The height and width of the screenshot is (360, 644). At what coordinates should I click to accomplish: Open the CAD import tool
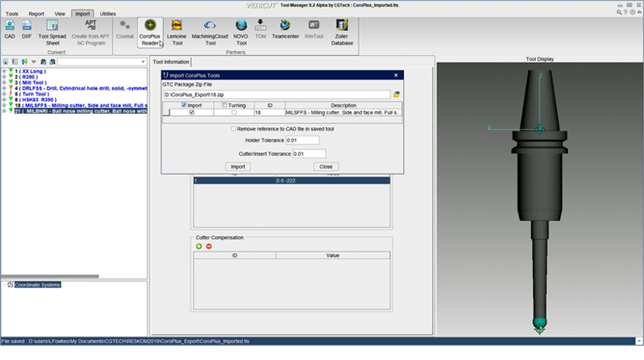(9, 29)
